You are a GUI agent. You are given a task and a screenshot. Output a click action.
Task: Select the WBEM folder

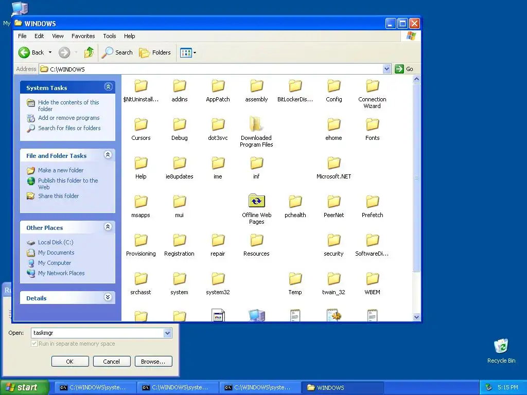pyautogui.click(x=373, y=283)
